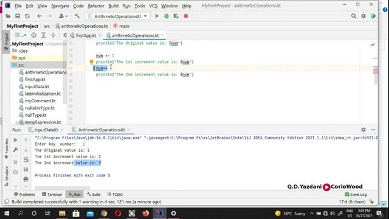Screen dimensions: 389x219
Task: Open the TODO tool window
Action: (115, 195)
